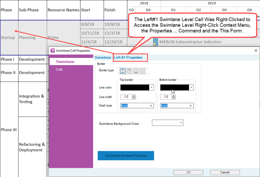Select the Phase I cell
260x177 pixels.
(x=9, y=60)
